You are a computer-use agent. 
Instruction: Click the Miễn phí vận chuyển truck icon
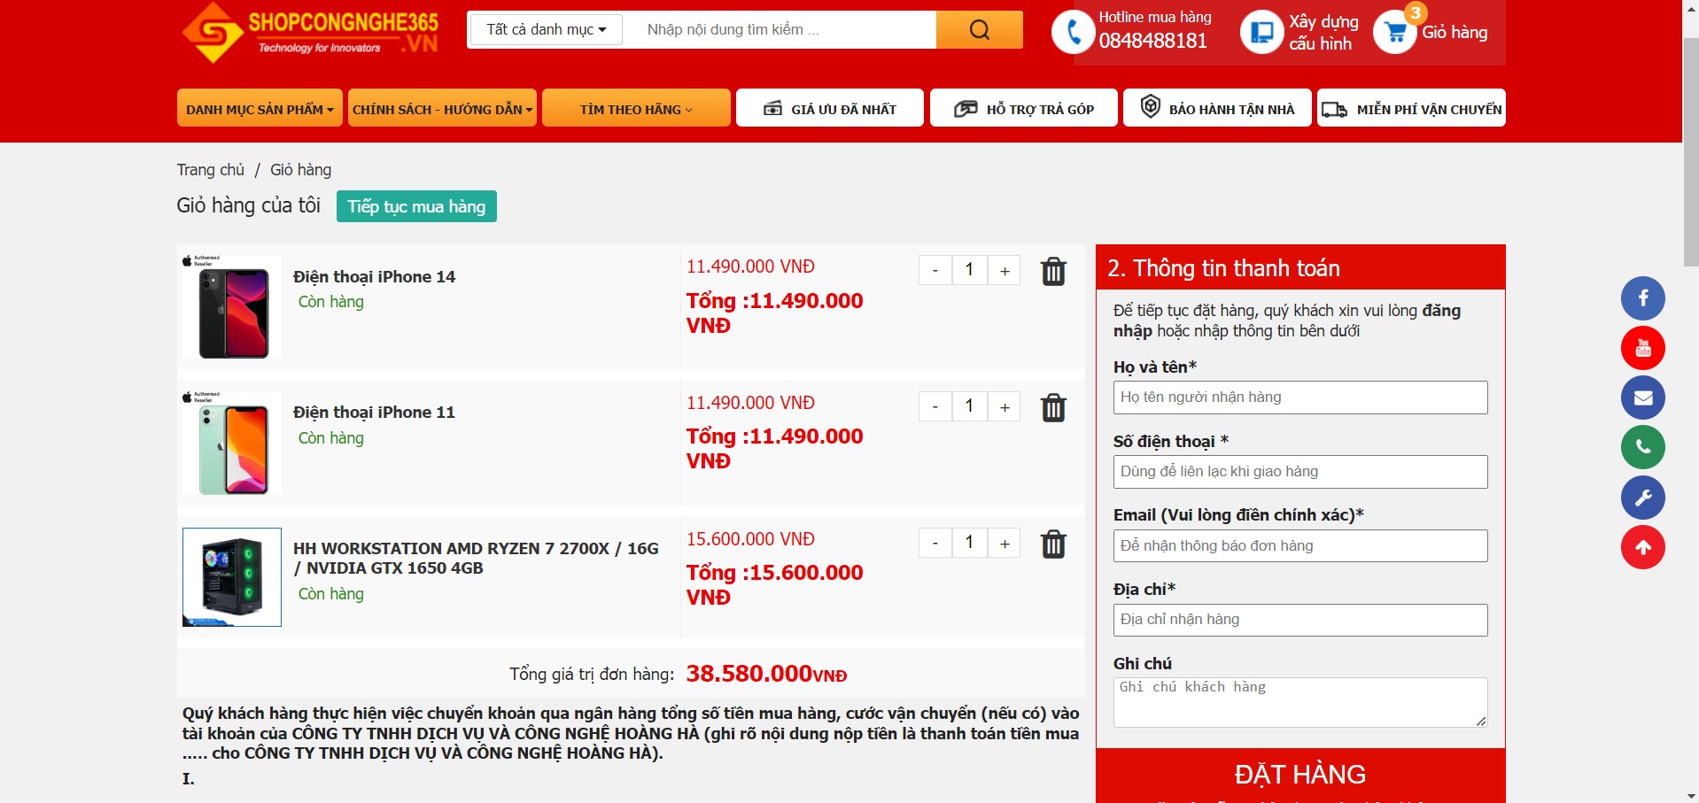[1334, 110]
